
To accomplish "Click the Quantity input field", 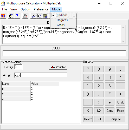I will point(18,67).
